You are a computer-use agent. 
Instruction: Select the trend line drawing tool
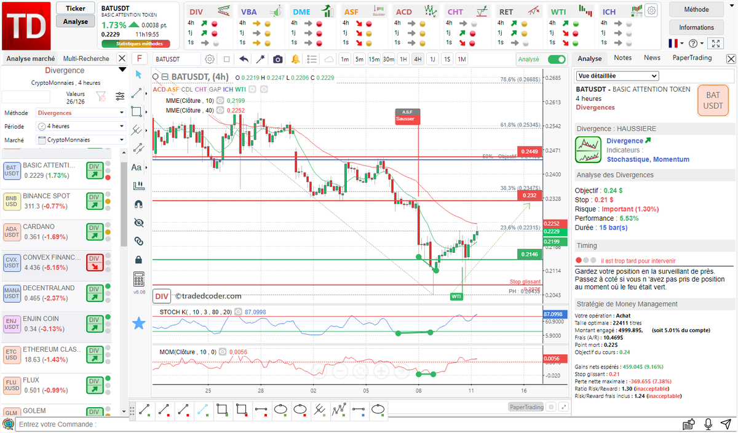(x=138, y=93)
